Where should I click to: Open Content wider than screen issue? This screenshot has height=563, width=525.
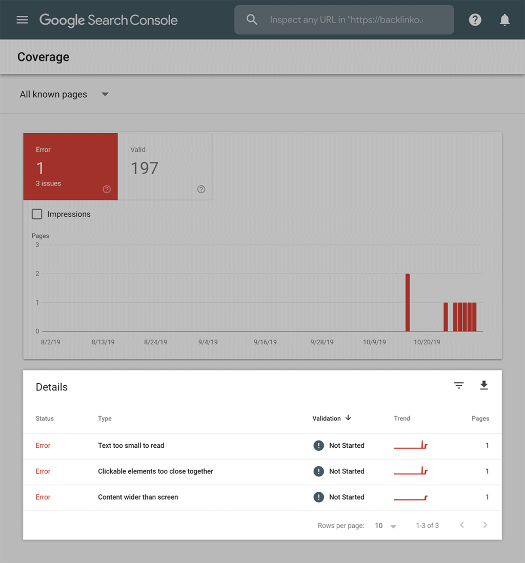point(138,497)
